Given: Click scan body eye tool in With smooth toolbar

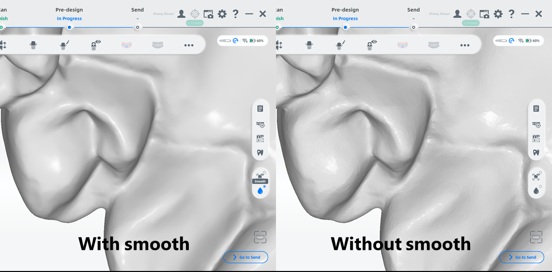Looking at the screenshot, I should click(x=95, y=45).
